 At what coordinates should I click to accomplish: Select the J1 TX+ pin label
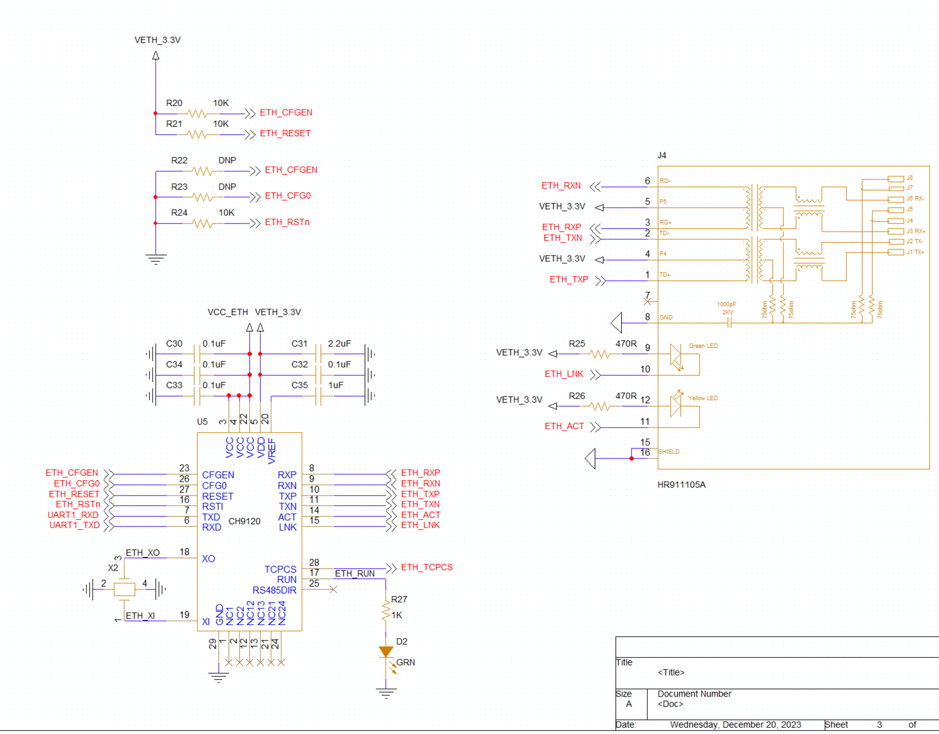click(915, 252)
